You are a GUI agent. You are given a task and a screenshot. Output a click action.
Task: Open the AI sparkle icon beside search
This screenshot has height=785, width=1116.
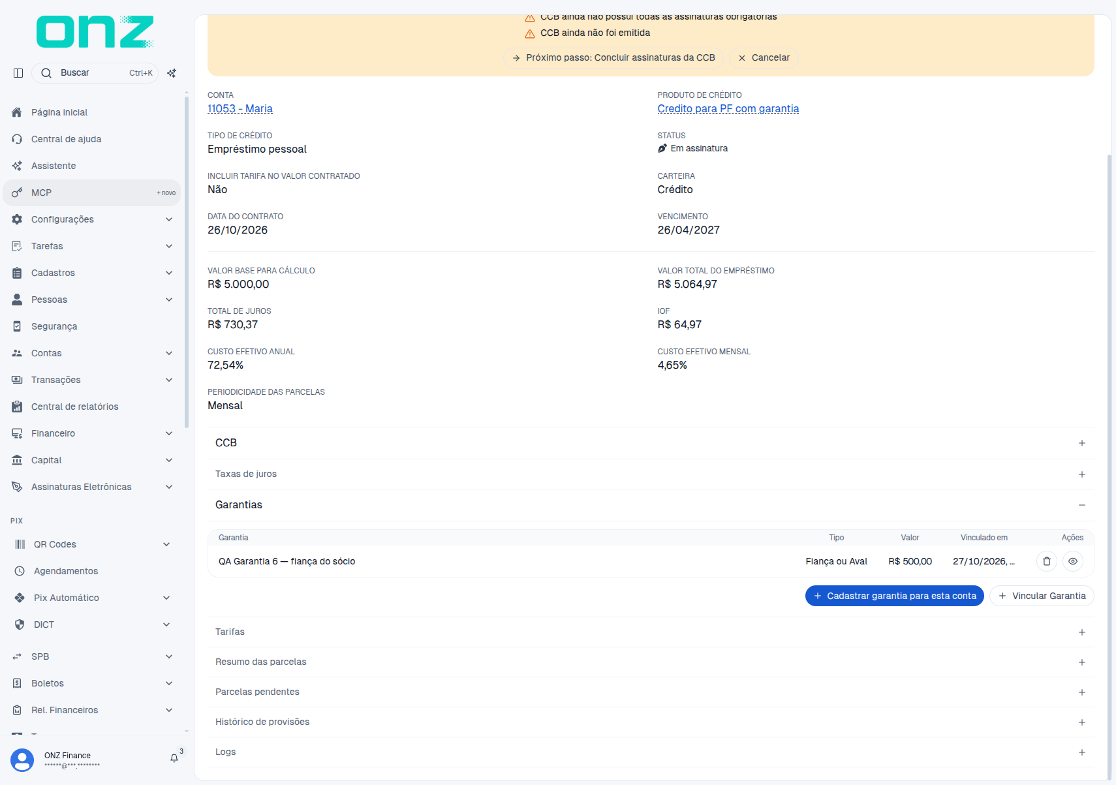point(172,73)
